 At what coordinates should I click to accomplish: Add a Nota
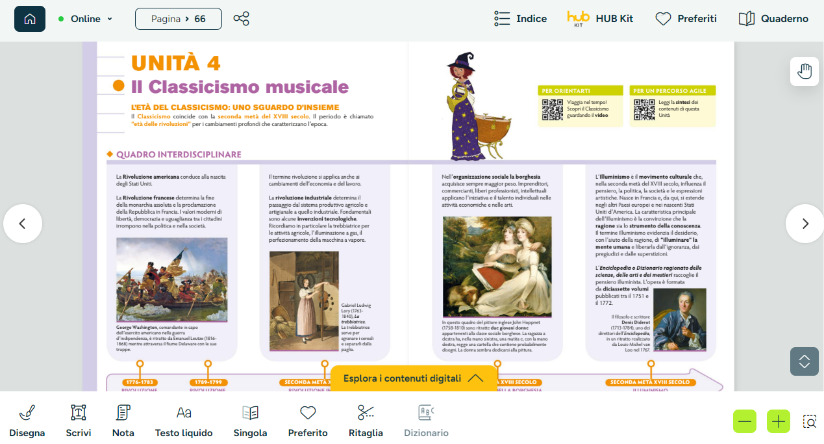[123, 421]
